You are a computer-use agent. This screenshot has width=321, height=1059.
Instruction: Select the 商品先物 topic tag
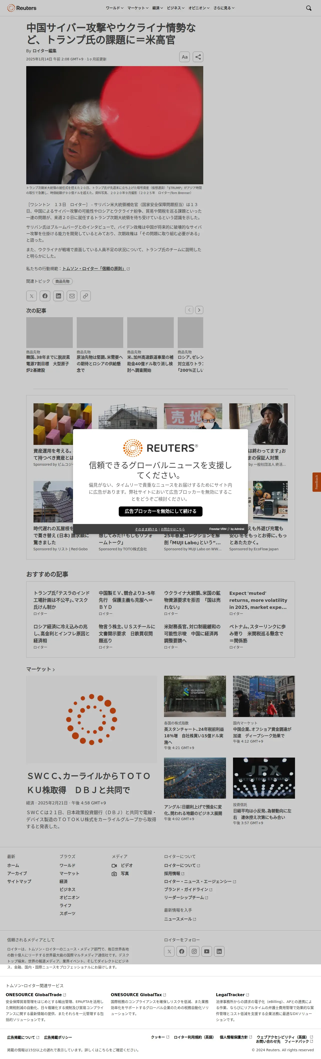point(62,281)
